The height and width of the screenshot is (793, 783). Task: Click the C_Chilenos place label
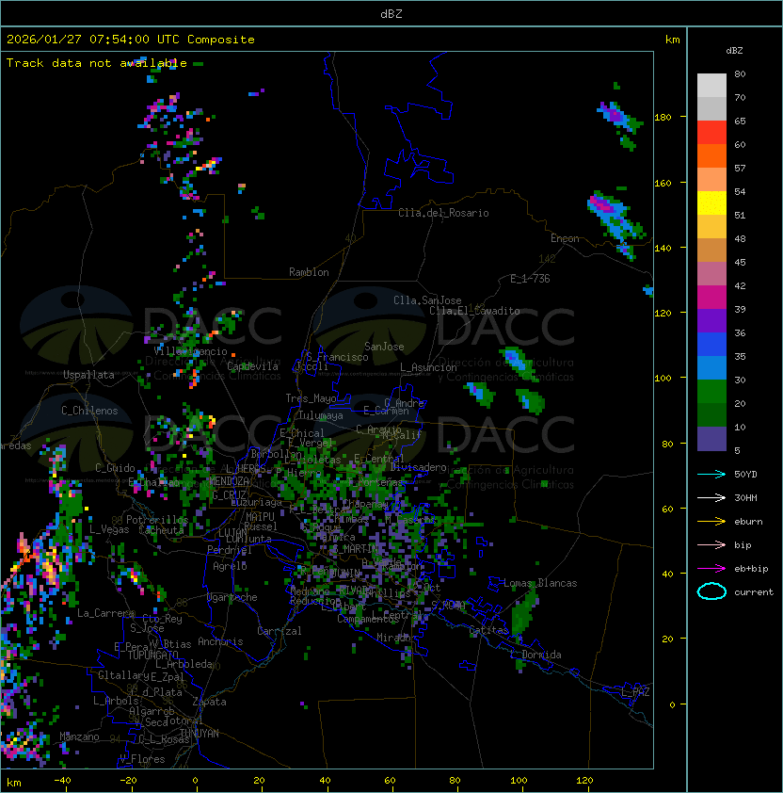tap(89, 411)
